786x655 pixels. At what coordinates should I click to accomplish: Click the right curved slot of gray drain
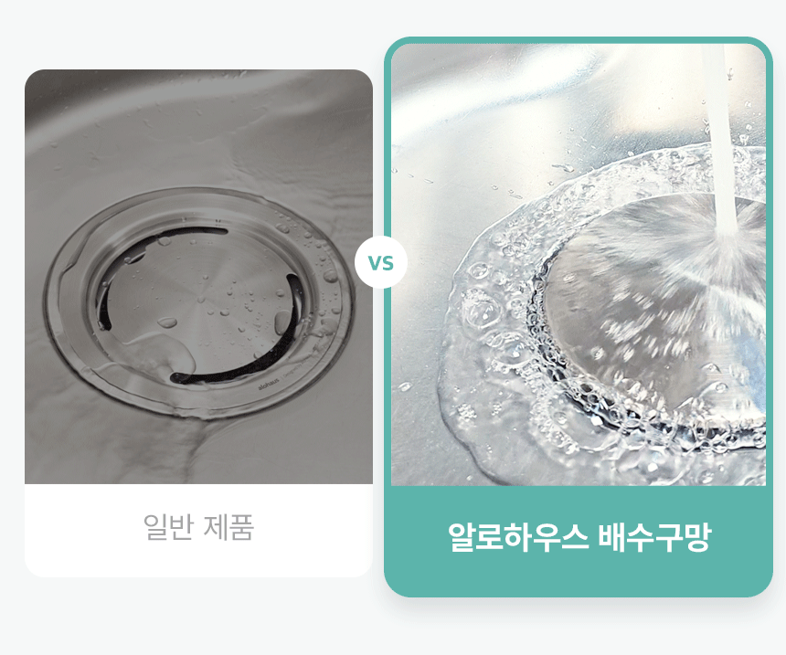coord(296,303)
